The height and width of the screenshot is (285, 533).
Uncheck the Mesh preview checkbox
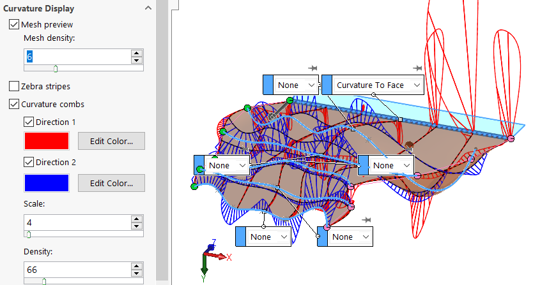pyautogui.click(x=14, y=24)
